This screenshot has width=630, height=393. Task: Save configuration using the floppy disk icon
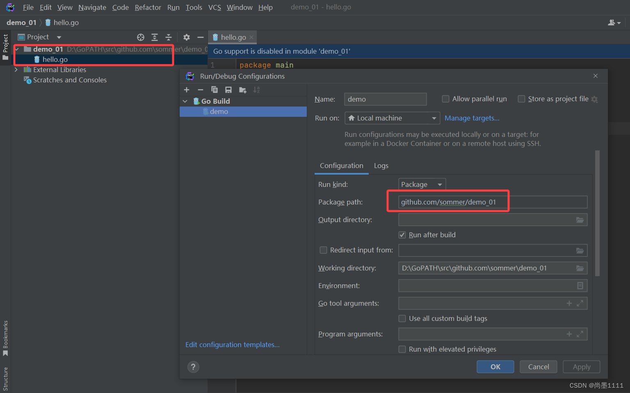click(228, 90)
